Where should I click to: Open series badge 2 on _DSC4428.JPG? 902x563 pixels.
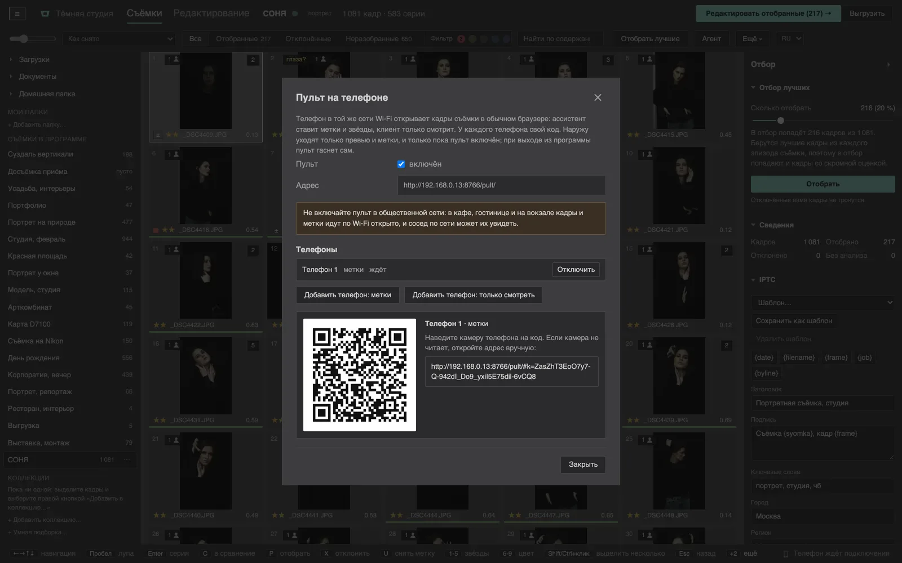click(x=726, y=250)
